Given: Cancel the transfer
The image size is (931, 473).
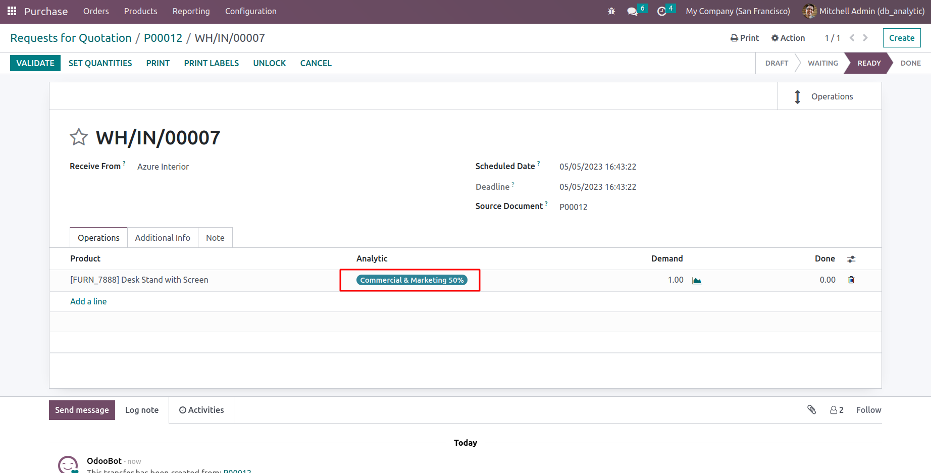Looking at the screenshot, I should click(x=316, y=63).
